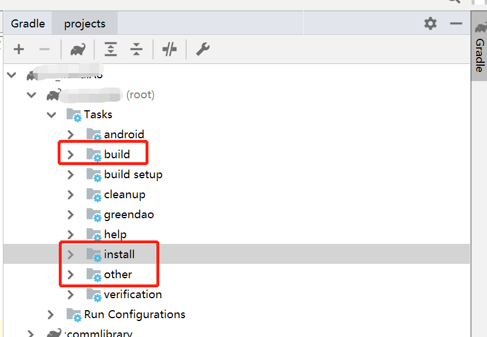Select the Run Configurations tree item
The height and width of the screenshot is (337, 487).
click(x=135, y=315)
